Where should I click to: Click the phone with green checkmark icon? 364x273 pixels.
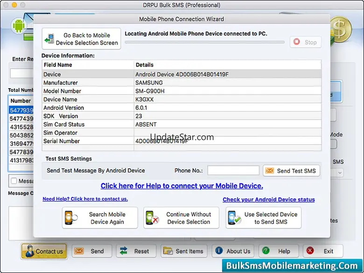click(x=234, y=218)
